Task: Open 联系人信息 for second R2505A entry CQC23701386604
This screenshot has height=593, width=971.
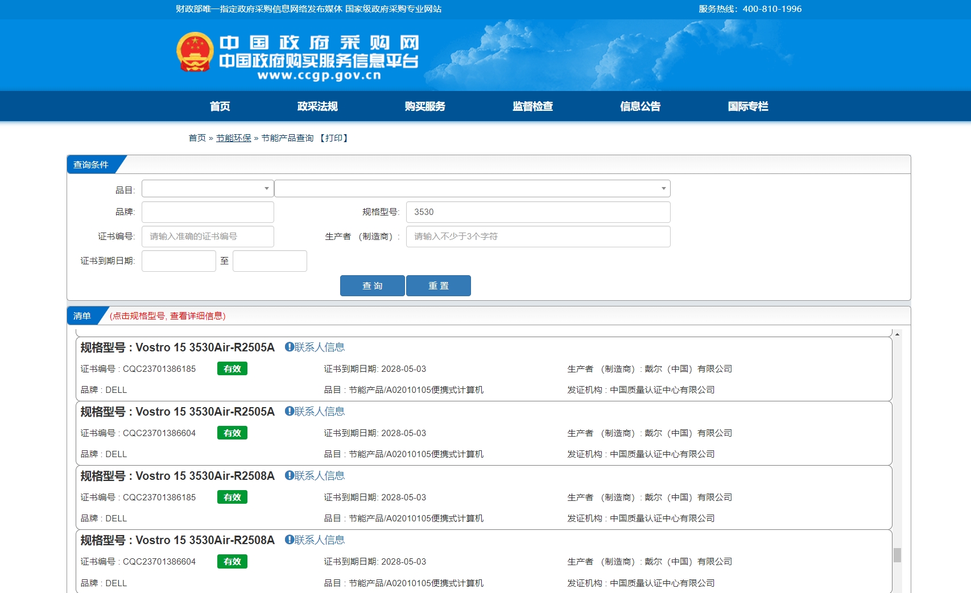Action: (315, 412)
